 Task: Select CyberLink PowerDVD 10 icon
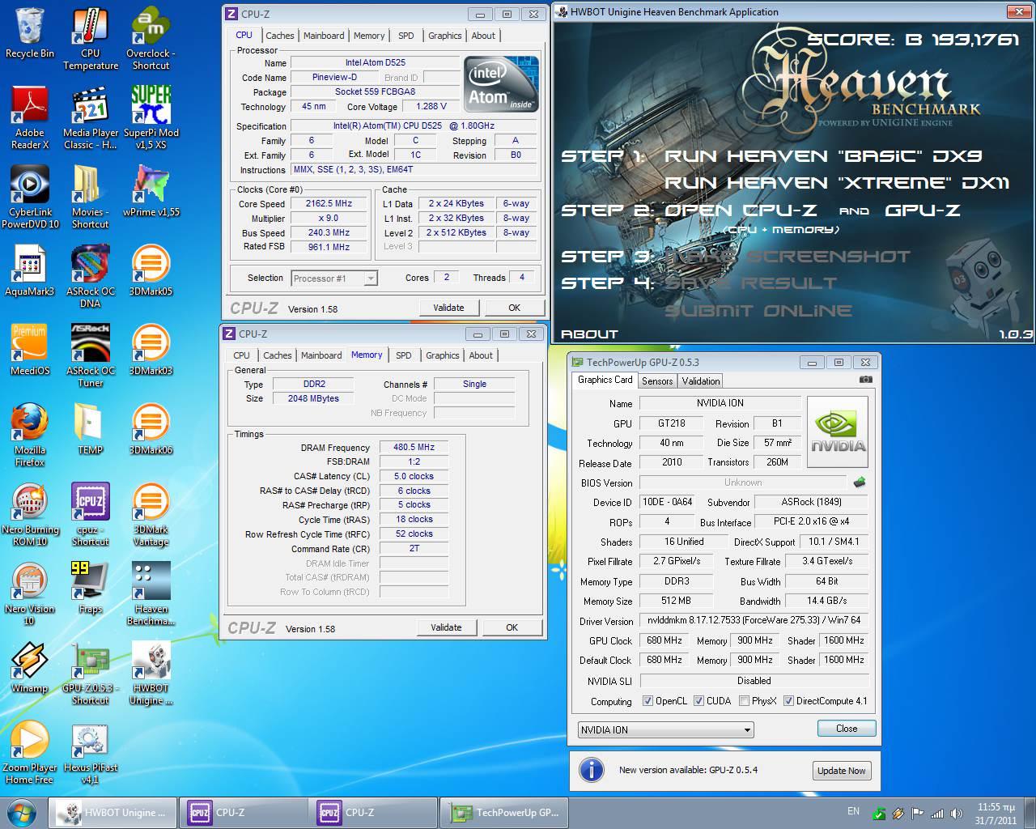[x=30, y=197]
